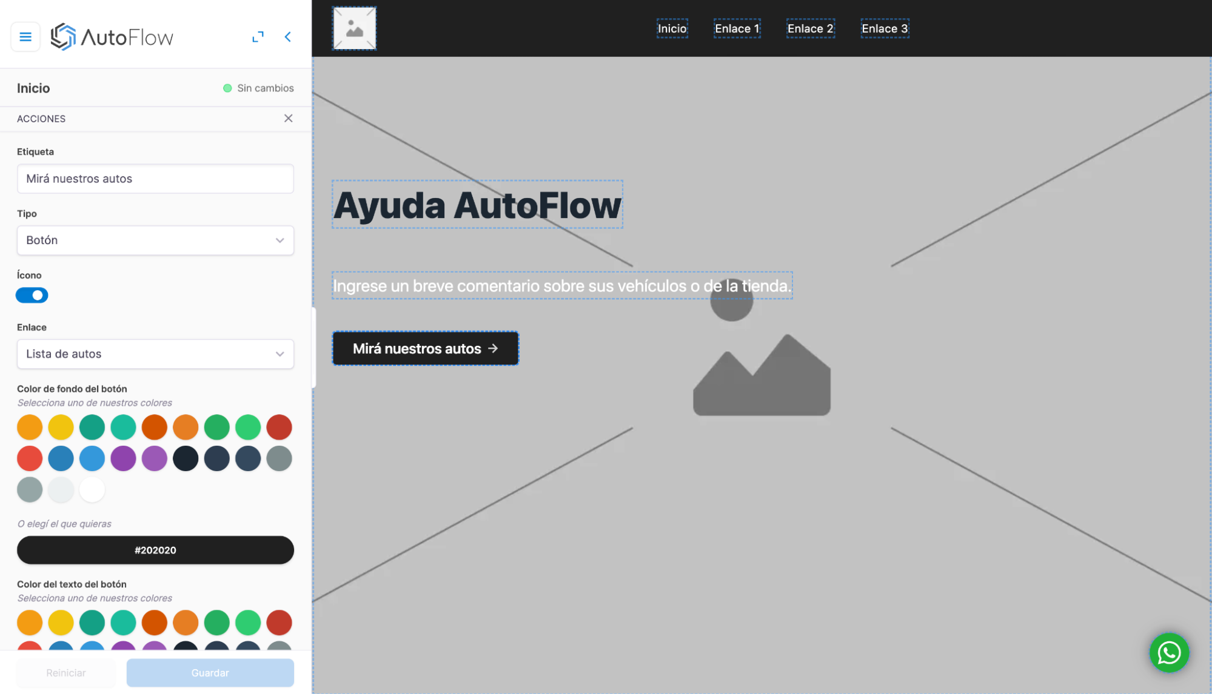The width and height of the screenshot is (1212, 694).
Task: Click the Guardar button
Action: click(210, 673)
